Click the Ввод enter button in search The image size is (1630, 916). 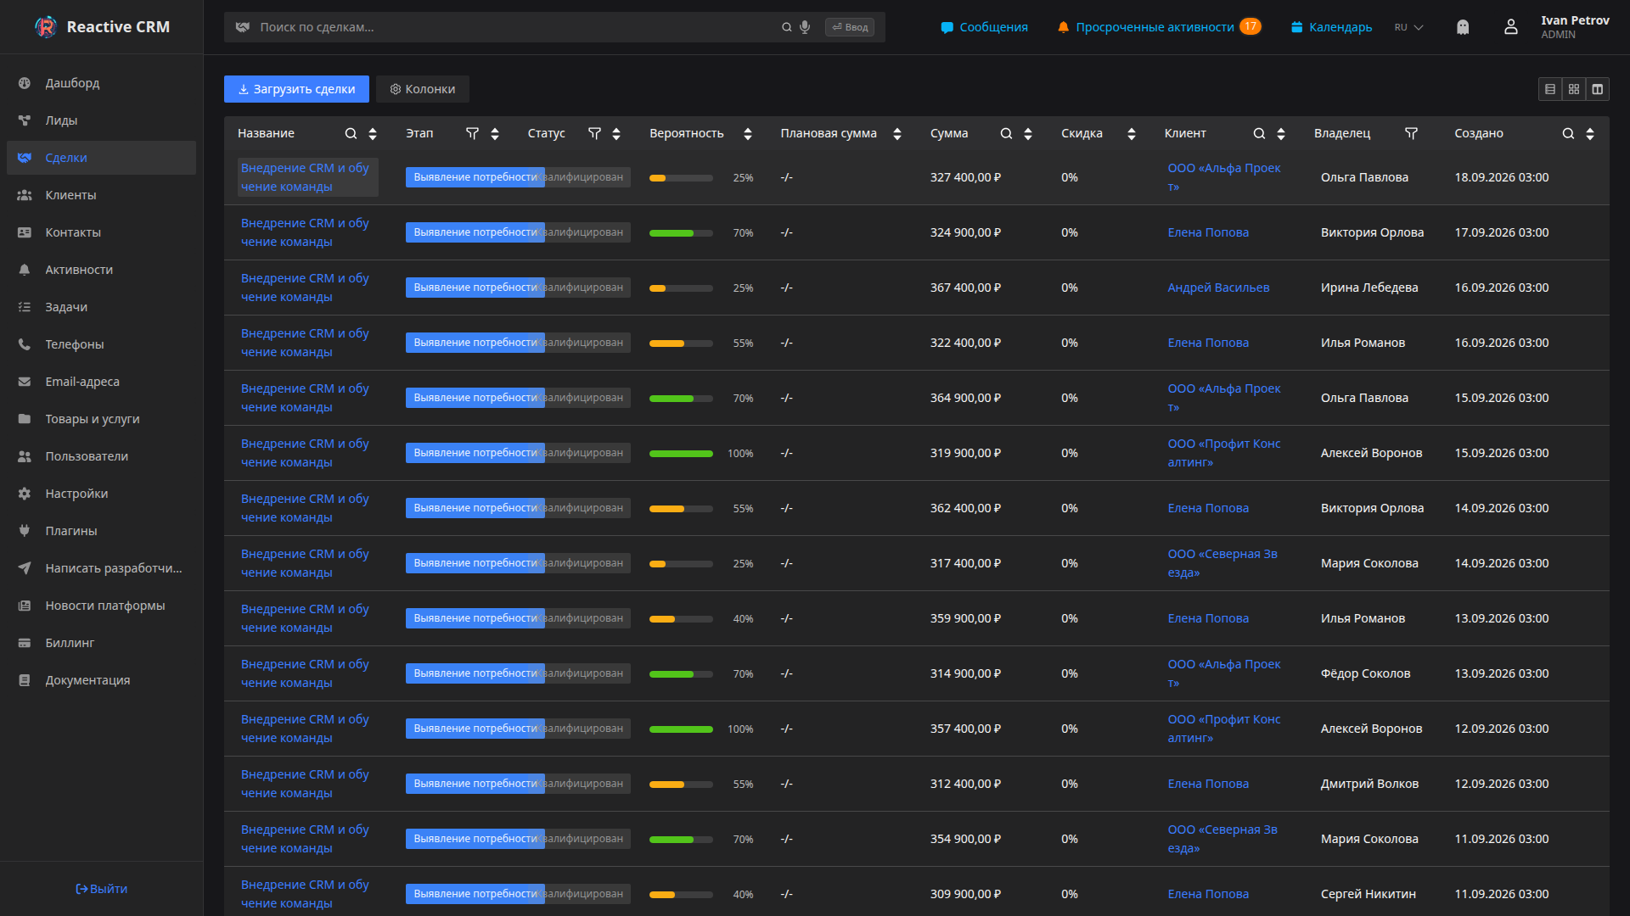tap(850, 27)
